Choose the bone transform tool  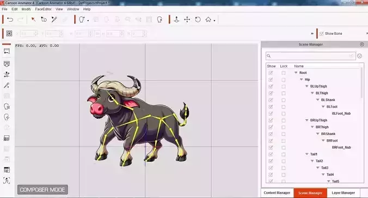tap(44, 20)
